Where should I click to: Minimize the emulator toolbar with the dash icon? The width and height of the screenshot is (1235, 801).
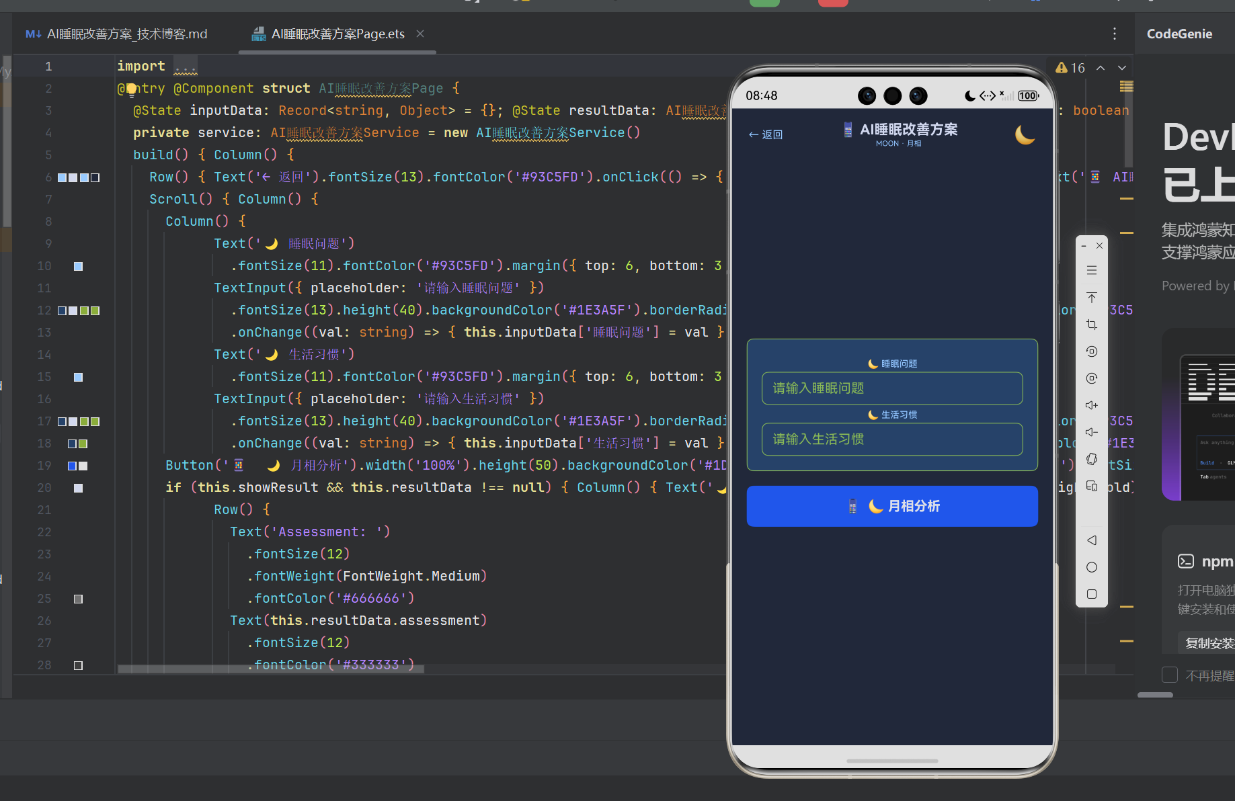click(1084, 246)
